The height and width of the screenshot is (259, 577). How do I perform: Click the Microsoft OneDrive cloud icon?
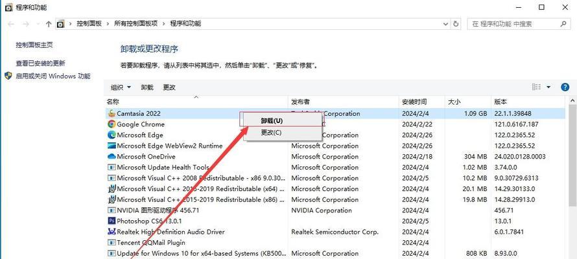tap(112, 157)
